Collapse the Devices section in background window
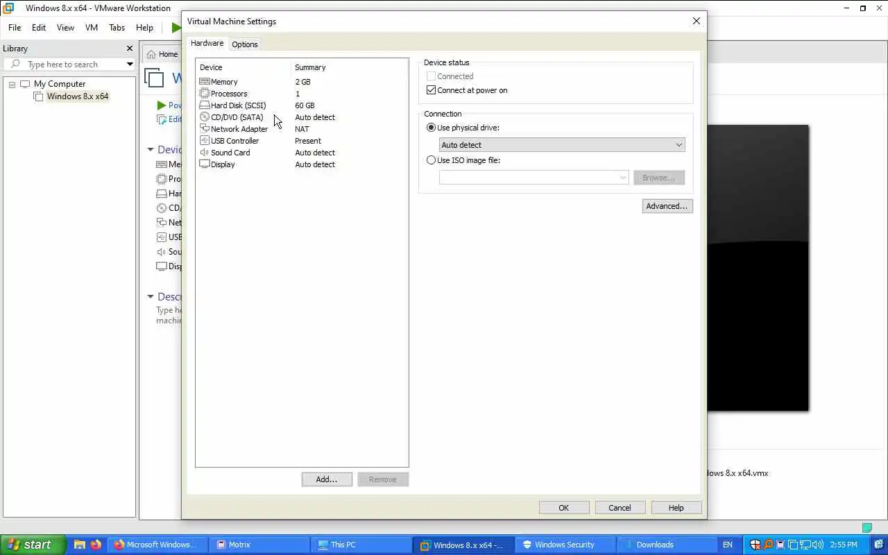The image size is (888, 555). pos(151,150)
